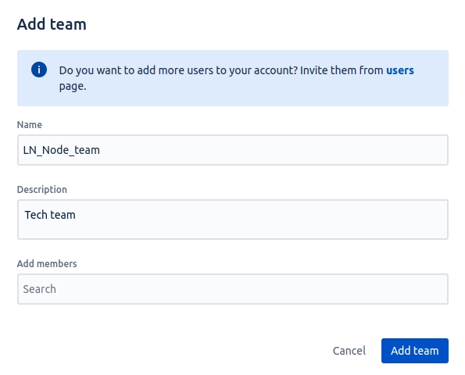Viewport: 465px width, 375px height.
Task: Click the Add members search box
Action: [233, 289]
